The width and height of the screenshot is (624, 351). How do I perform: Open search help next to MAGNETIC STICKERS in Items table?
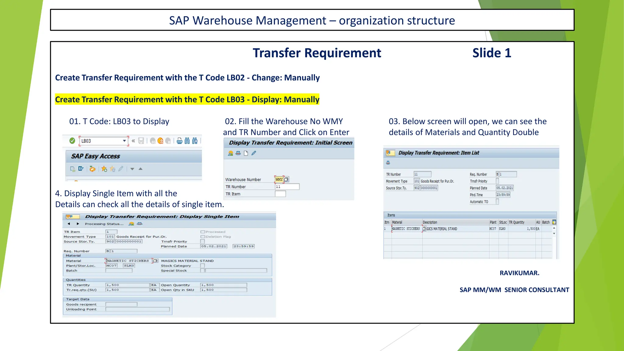click(424, 229)
